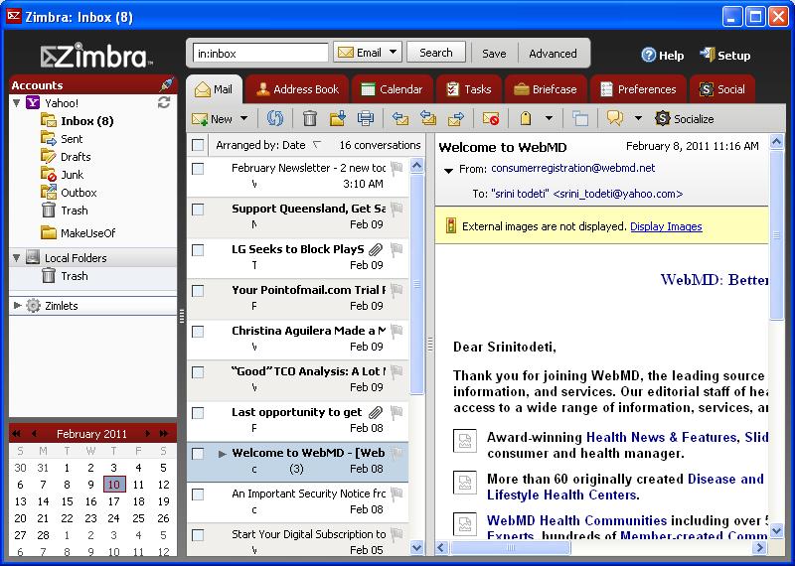The width and height of the screenshot is (795, 566).
Task: Check the Welcome to WebMD checkbox
Action: [x=198, y=454]
